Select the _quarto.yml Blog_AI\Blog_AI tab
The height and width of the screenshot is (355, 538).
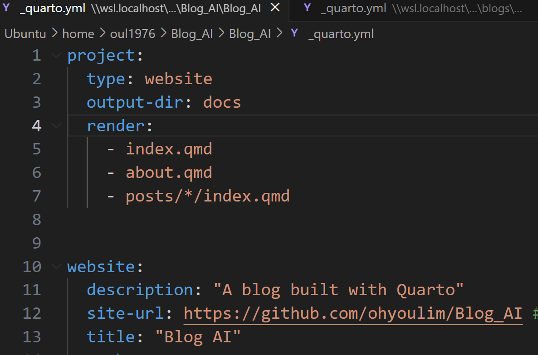click(140, 9)
